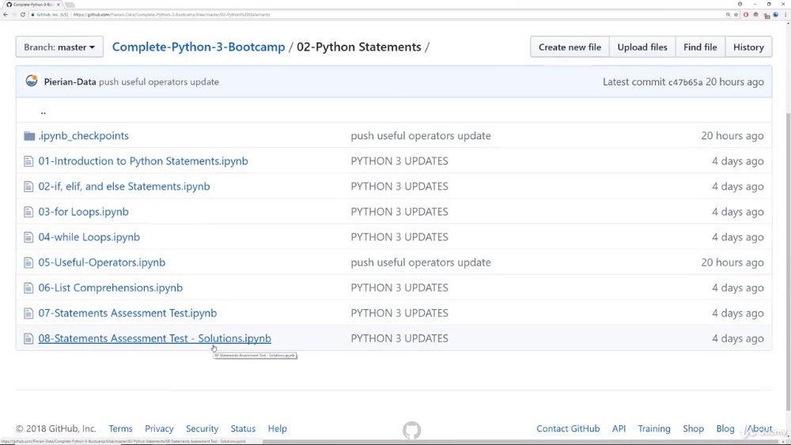Open PYTHON 3 UPDATES commit on 03-for Loops row

point(399,212)
